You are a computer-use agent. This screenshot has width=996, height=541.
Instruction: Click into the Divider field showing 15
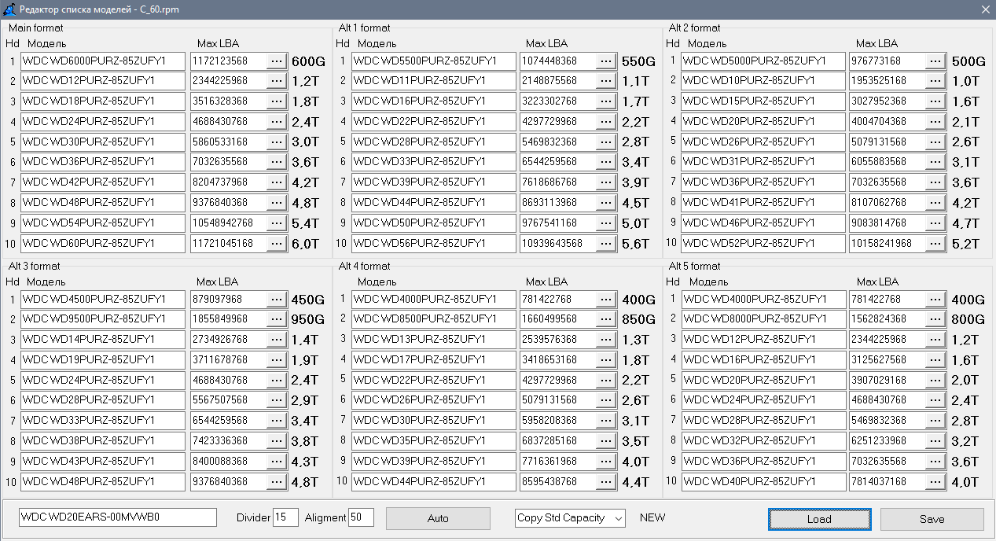[x=285, y=517]
